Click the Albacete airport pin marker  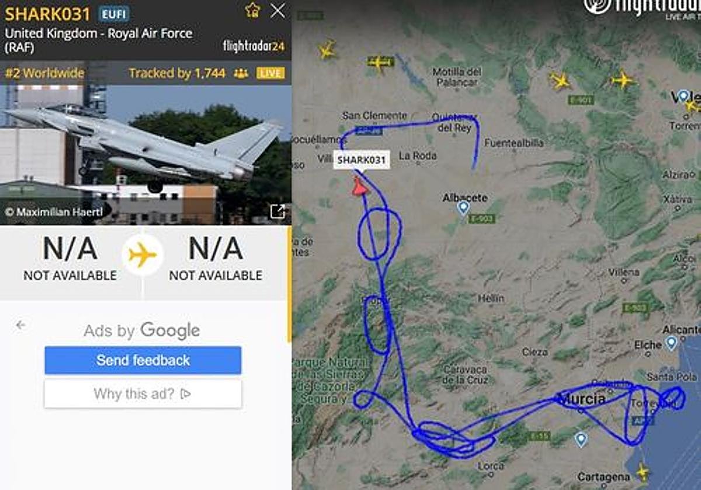click(x=463, y=208)
